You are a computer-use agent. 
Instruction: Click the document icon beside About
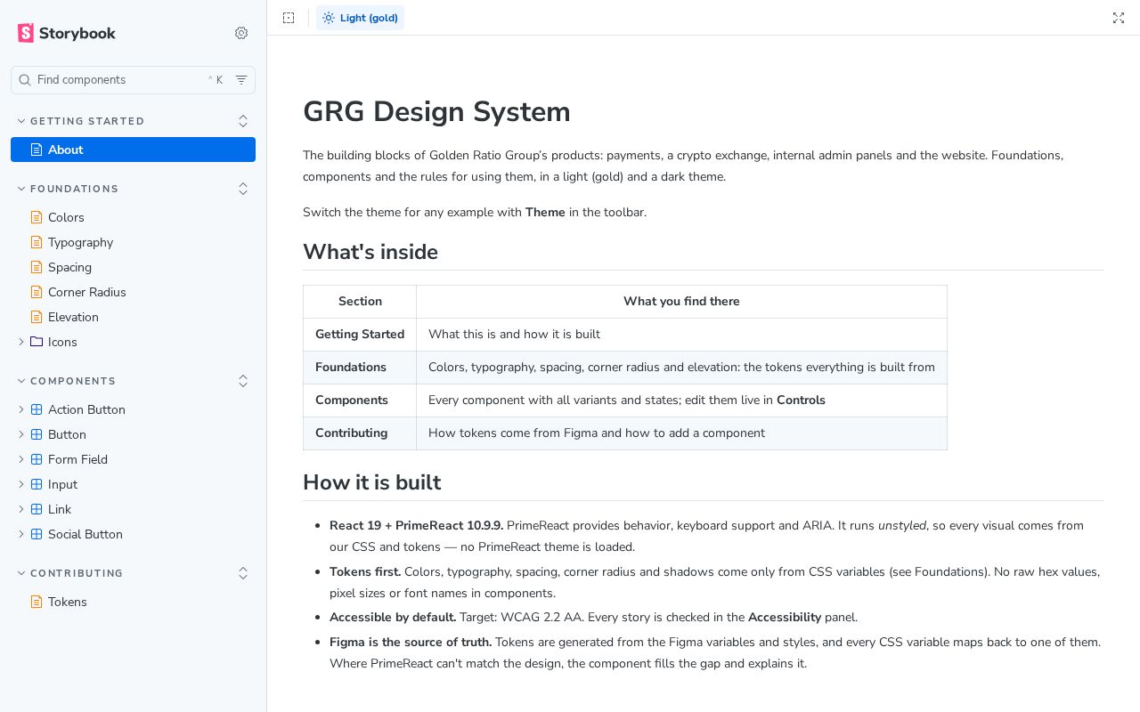click(x=37, y=150)
